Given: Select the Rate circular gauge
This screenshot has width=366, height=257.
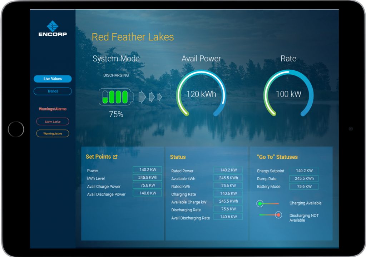Looking at the screenshot, I should point(288,94).
